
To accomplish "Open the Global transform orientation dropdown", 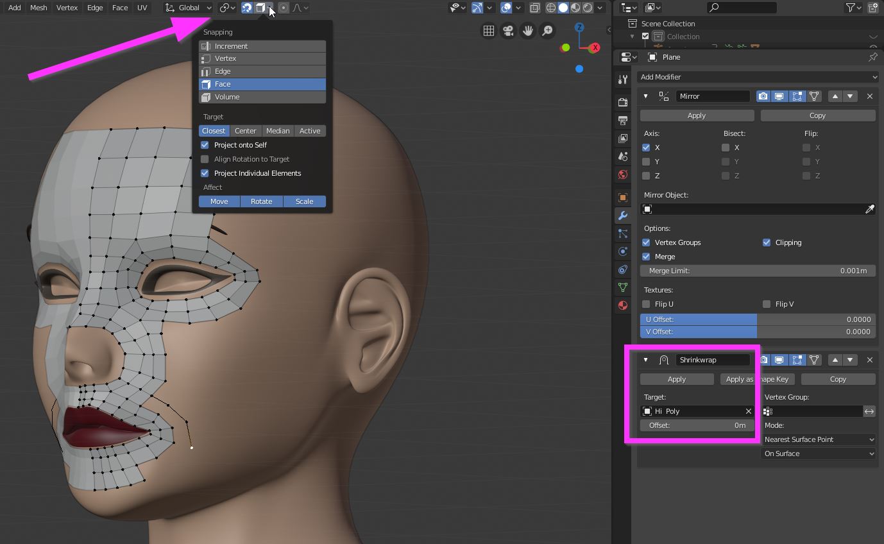I will click(188, 8).
